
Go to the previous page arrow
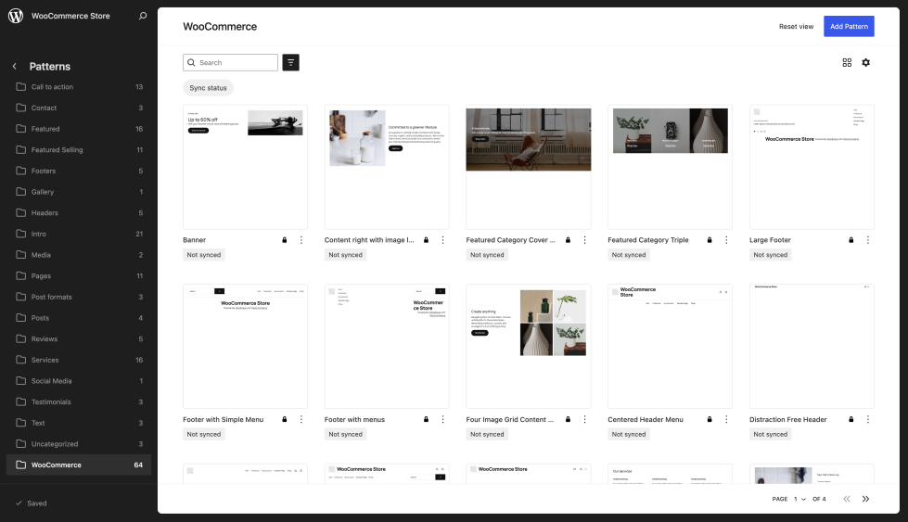point(847,499)
